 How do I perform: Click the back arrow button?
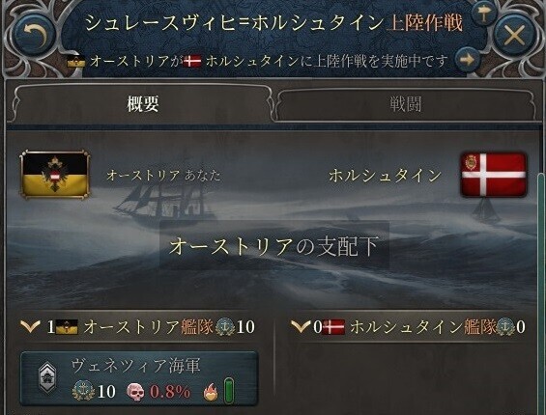click(34, 36)
